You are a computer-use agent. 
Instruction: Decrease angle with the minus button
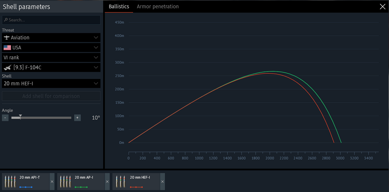(x=5, y=118)
